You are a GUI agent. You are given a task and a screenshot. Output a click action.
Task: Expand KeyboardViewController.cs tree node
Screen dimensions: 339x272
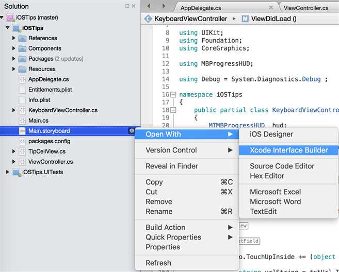click(13, 110)
